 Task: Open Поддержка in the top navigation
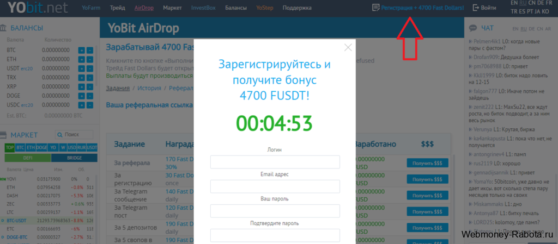click(297, 8)
